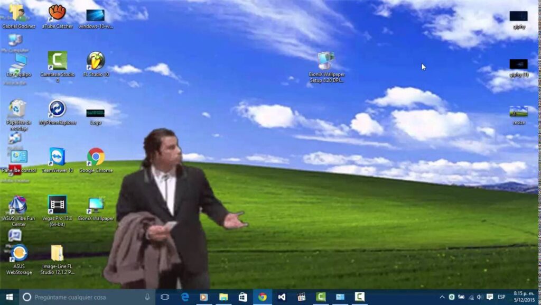Select the Papelera de reciclaje icon
Screen dimensions: 541x305
[x=18, y=115]
